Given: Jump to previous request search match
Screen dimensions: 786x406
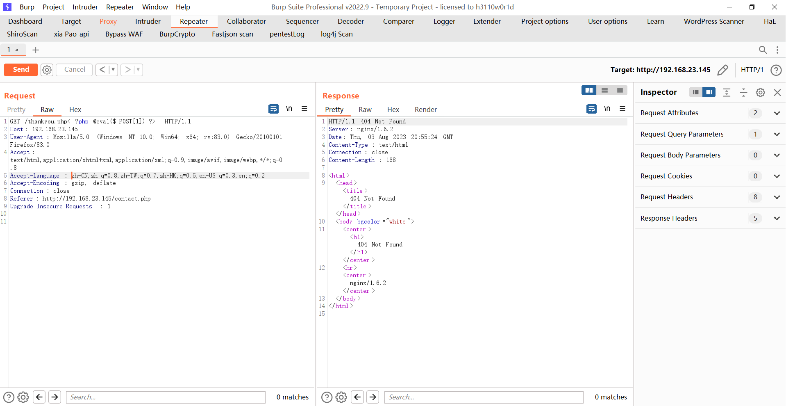Looking at the screenshot, I should (39, 397).
